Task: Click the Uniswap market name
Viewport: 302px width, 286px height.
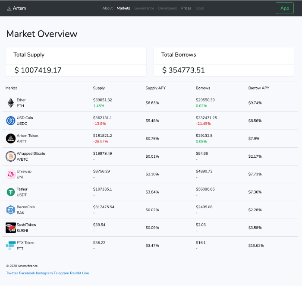Action: pyautogui.click(x=24, y=172)
